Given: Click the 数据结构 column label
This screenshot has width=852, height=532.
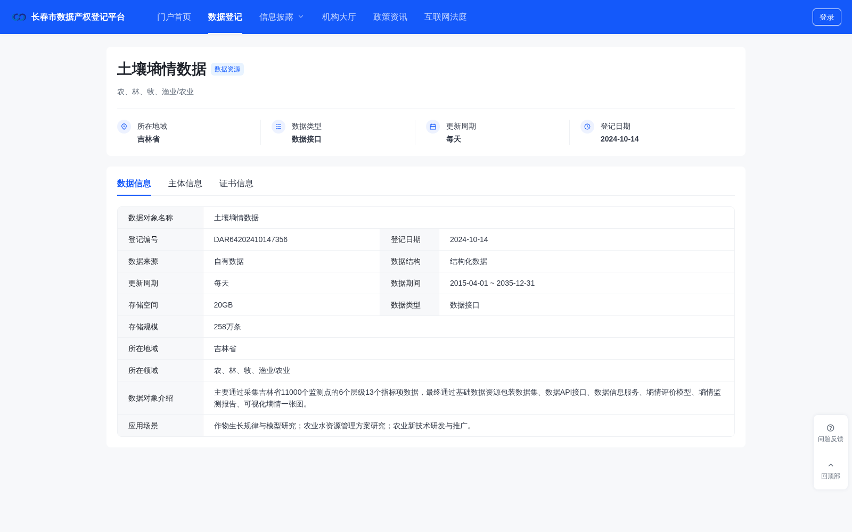Looking at the screenshot, I should point(406,261).
